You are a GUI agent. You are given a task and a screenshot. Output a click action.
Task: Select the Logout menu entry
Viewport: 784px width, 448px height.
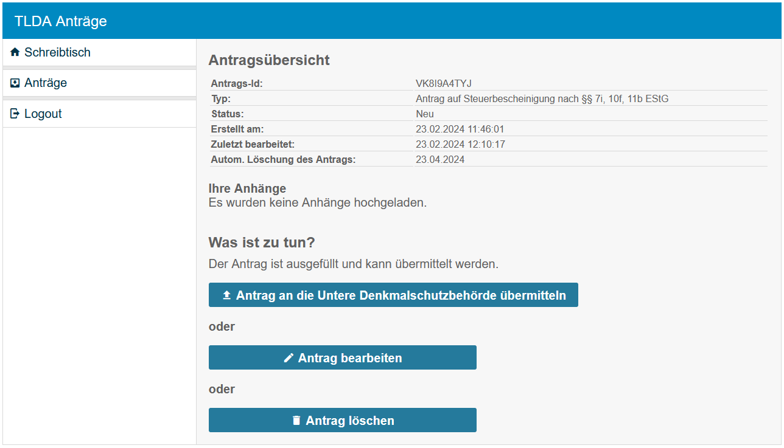[43, 114]
